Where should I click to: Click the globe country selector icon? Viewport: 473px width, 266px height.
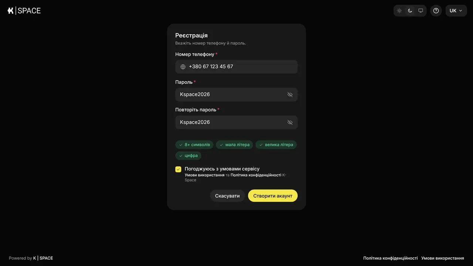183,67
